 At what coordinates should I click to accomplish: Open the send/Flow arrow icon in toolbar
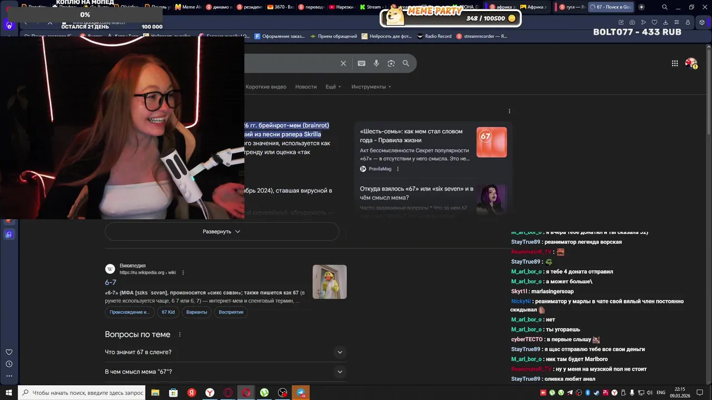(x=644, y=22)
